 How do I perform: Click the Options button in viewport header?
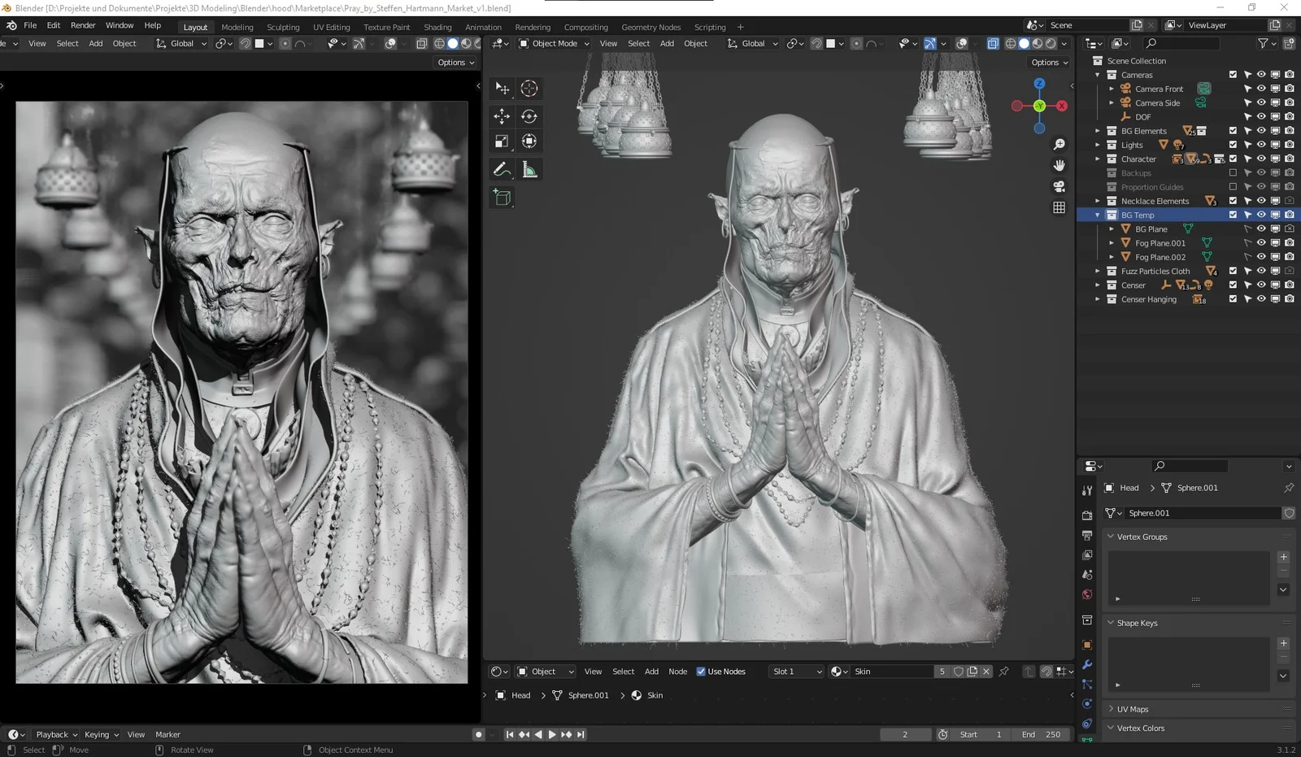tap(1048, 62)
